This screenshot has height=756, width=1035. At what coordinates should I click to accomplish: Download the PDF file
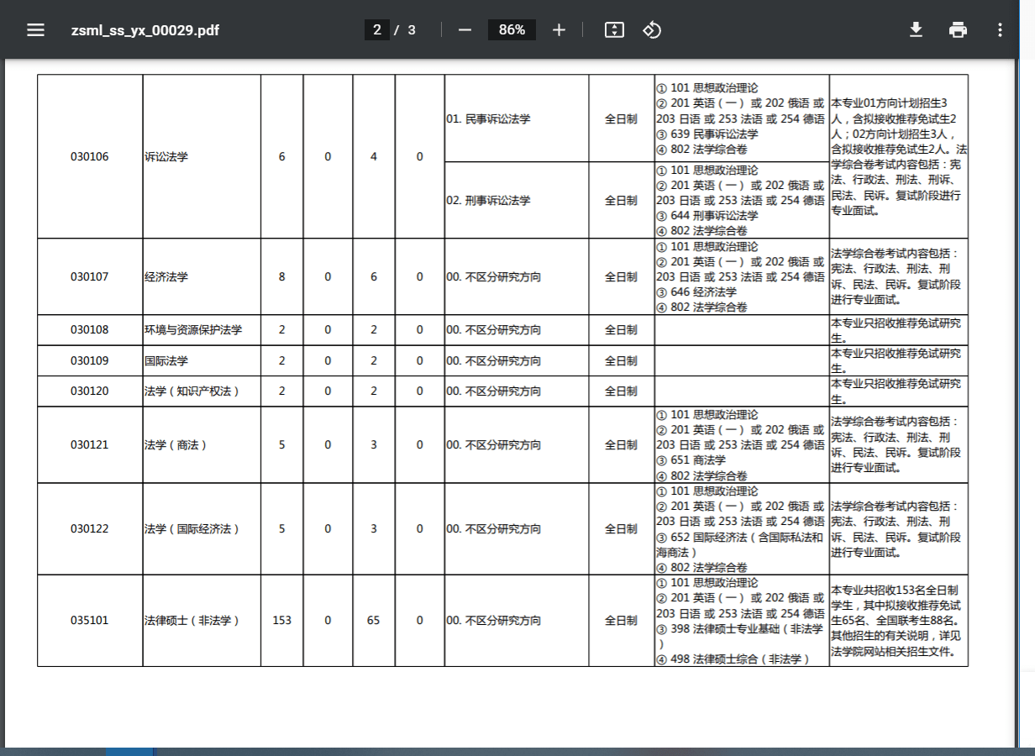tap(916, 30)
